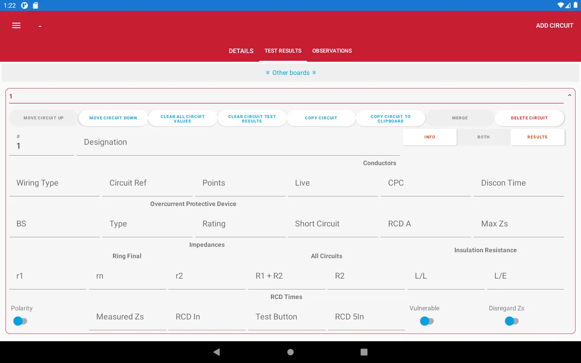Open the Android recent apps view

(x=364, y=352)
